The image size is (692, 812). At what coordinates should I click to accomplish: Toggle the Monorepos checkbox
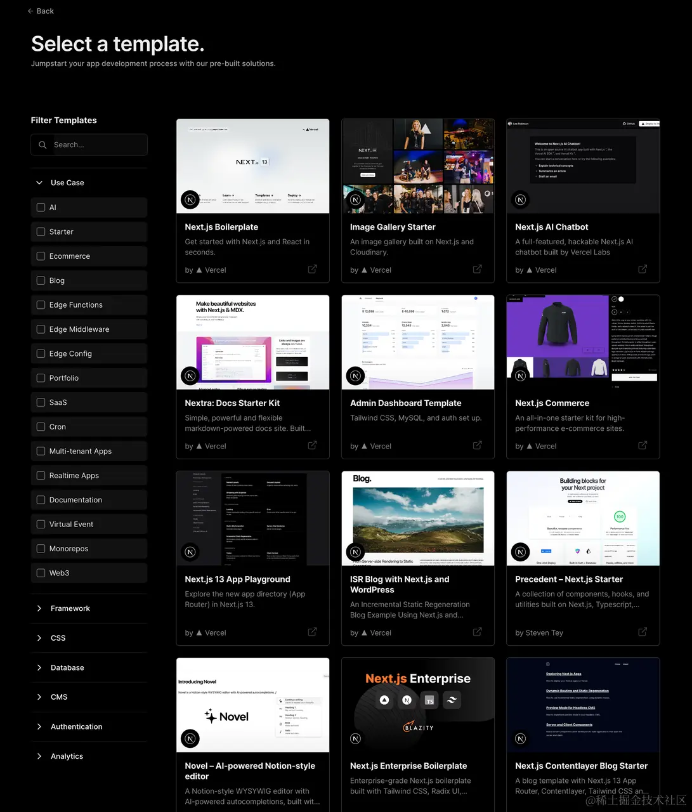(41, 549)
